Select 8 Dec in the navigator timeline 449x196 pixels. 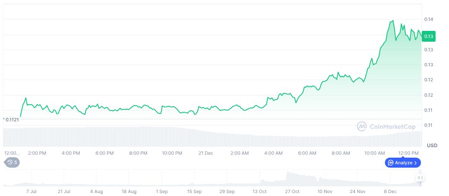tap(390, 191)
